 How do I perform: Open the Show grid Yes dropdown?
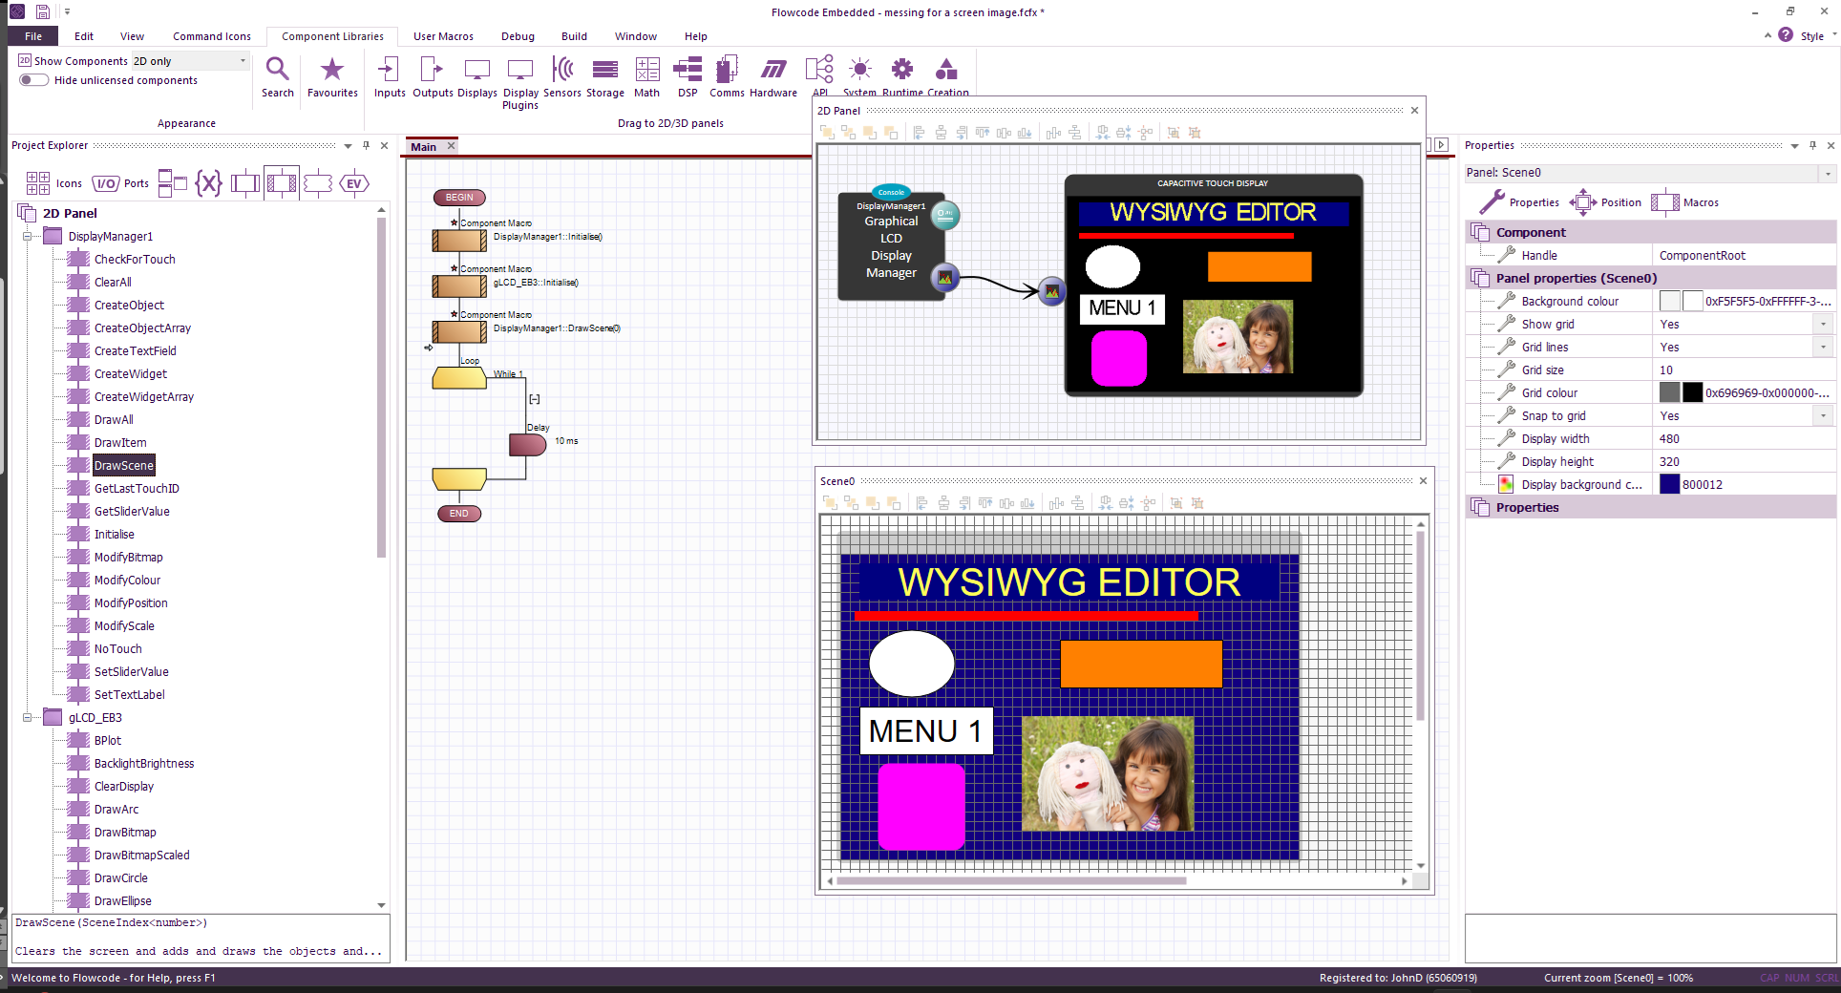pos(1824,325)
